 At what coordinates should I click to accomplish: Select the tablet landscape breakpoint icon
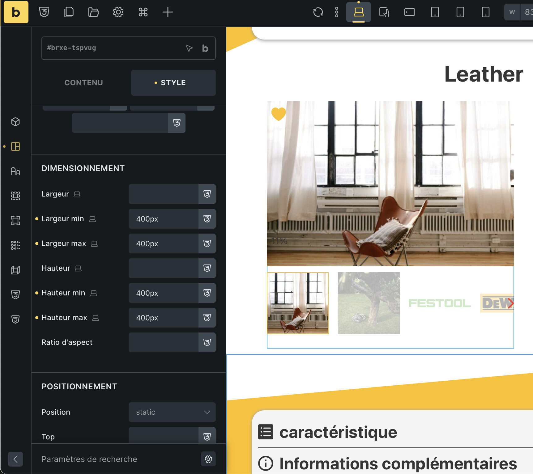(x=410, y=12)
